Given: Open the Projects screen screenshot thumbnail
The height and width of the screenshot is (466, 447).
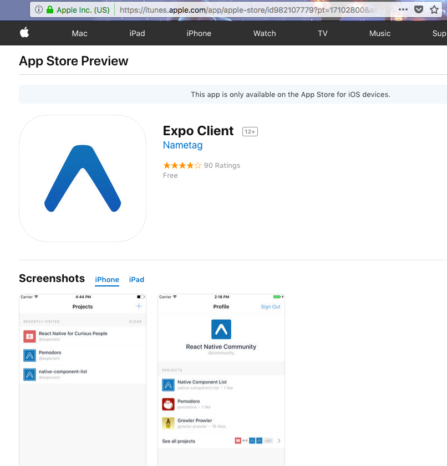Looking at the screenshot, I should [83, 380].
